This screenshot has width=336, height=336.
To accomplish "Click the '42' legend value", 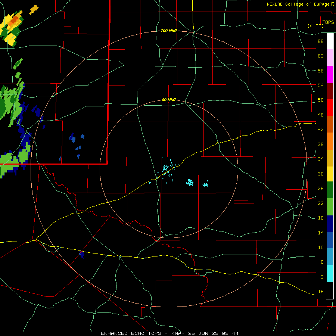I will (321, 130).
